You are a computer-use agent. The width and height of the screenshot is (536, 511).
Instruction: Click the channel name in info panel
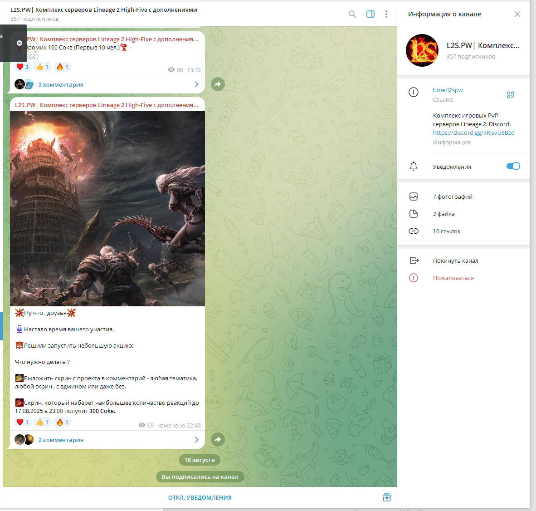coord(482,45)
